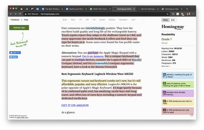Insert a Link from toolbar
This screenshot has height=130, width=204.
point(133,20)
